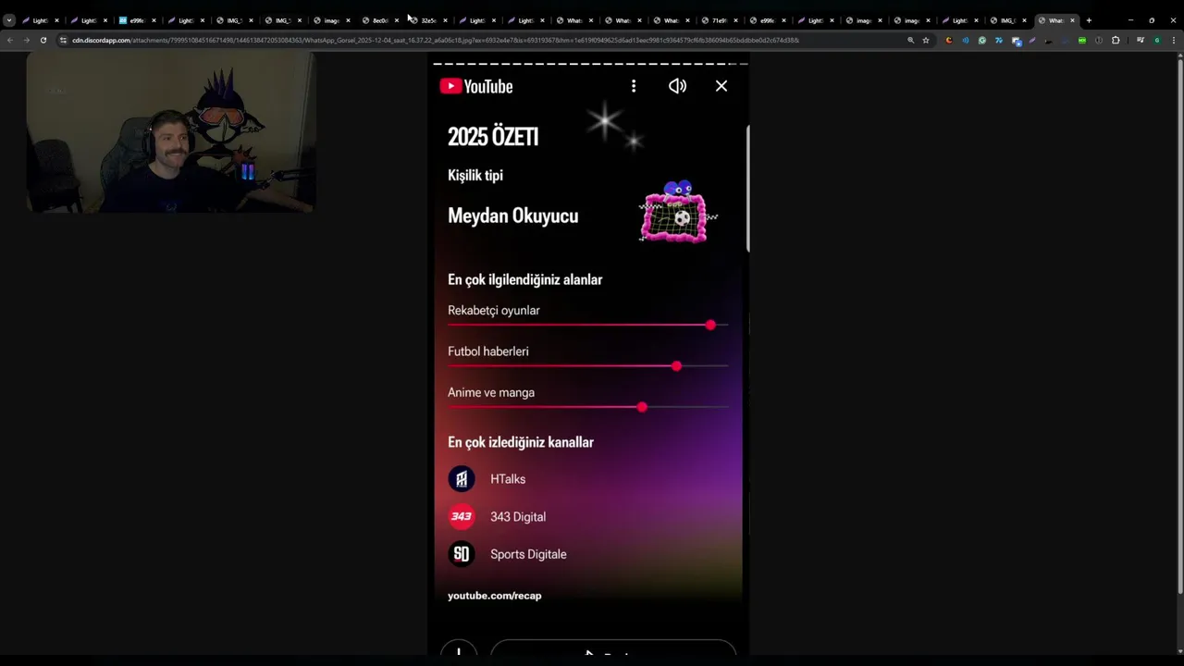View site information icon beside the URL

63,40
